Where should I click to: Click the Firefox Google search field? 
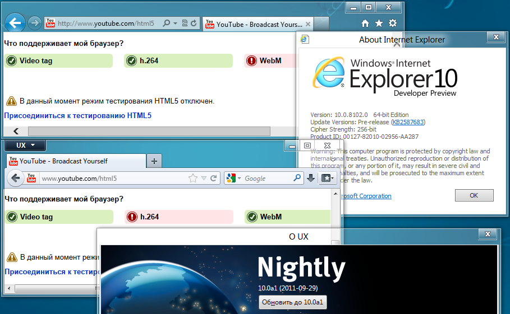(x=268, y=179)
